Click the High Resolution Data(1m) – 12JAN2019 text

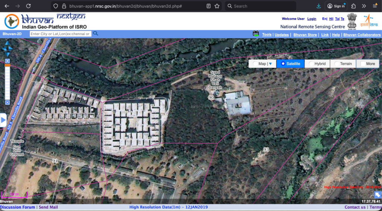(x=169, y=207)
